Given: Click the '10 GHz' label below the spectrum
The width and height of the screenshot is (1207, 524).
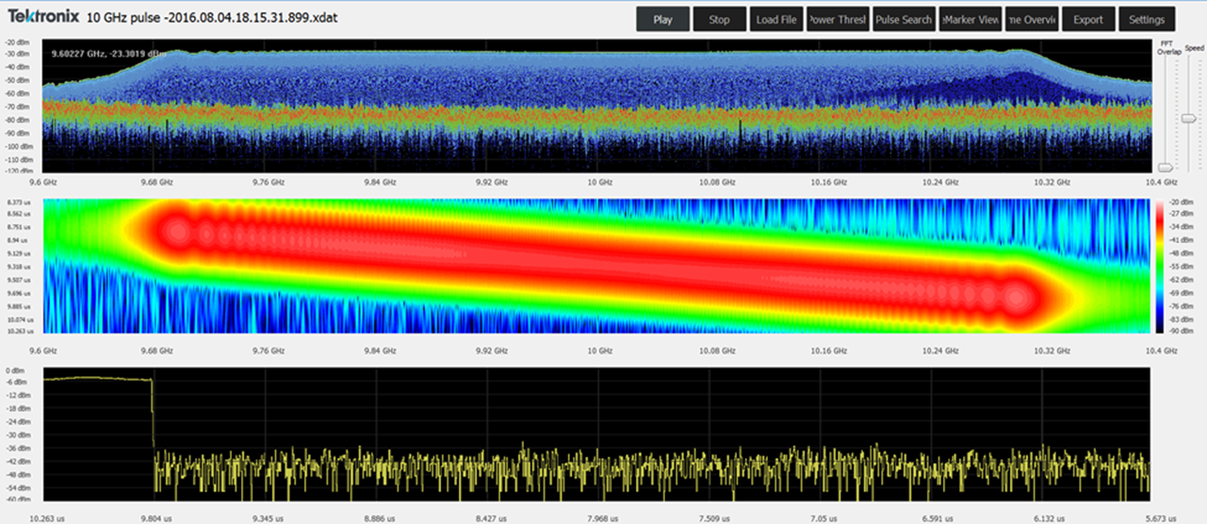Looking at the screenshot, I should [x=600, y=181].
